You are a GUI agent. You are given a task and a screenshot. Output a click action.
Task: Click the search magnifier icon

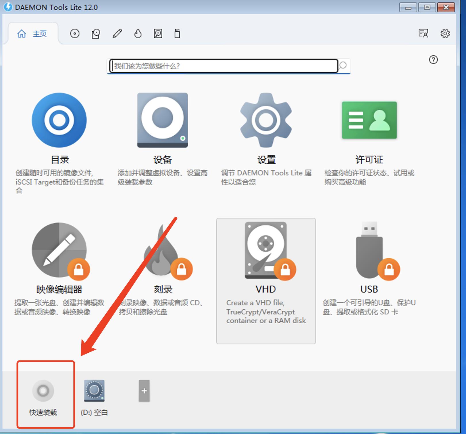[x=343, y=66]
